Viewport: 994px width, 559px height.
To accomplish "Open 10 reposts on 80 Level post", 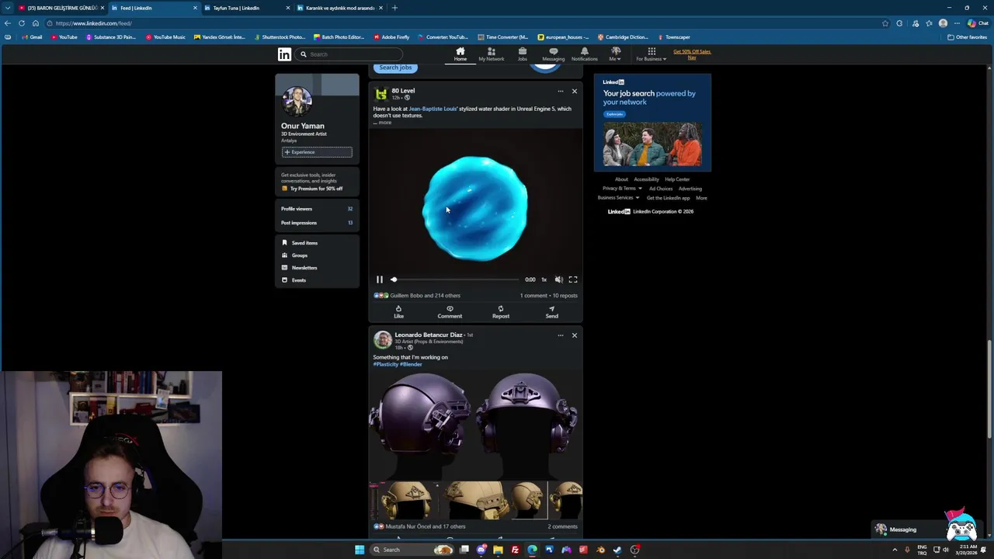I will [565, 296].
